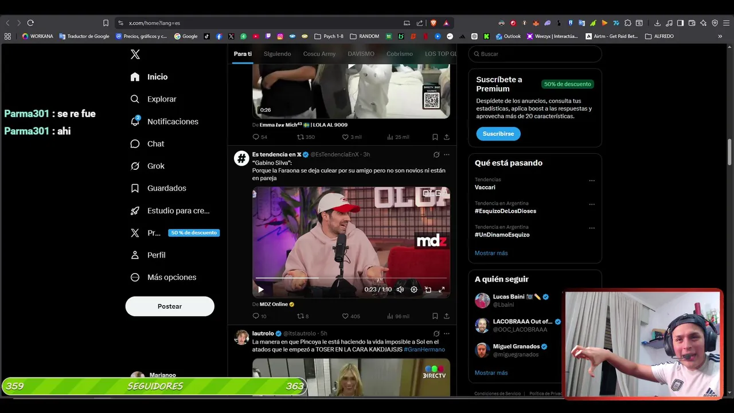Open the Psych 1-8 bookmarks folder

329,36
